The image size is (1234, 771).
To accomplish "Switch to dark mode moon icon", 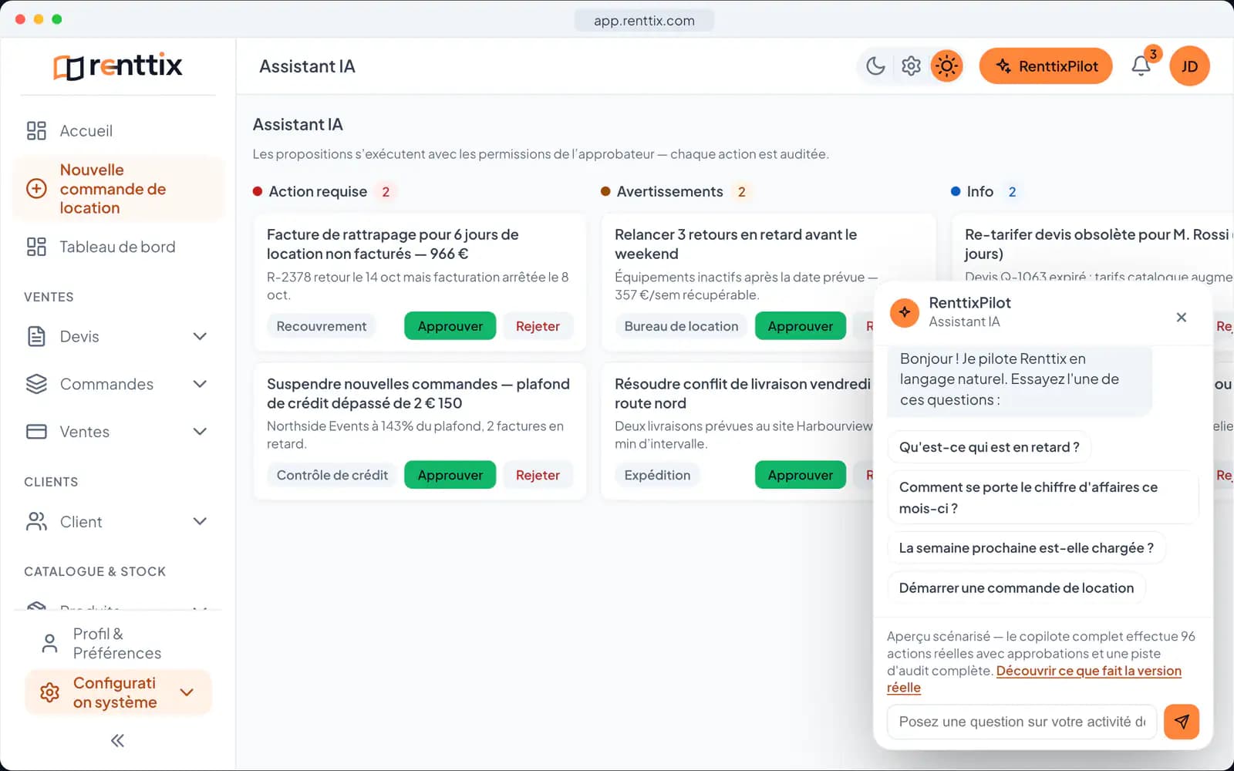I will (x=875, y=66).
